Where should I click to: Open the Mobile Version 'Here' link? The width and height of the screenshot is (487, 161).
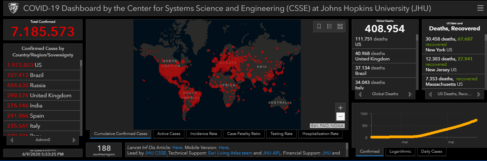pos(224,148)
